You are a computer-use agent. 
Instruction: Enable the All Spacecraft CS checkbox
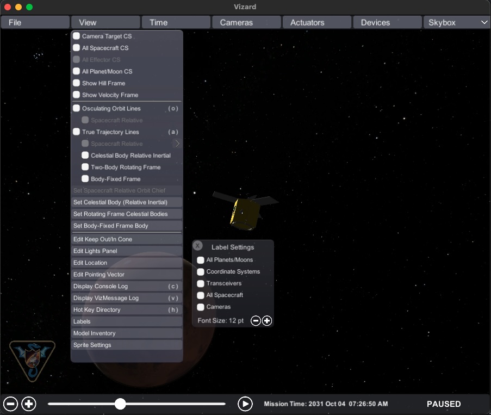tap(77, 48)
